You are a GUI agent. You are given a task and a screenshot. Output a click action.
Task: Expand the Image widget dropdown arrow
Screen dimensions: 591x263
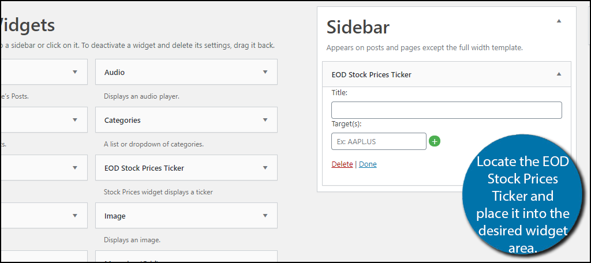pos(265,216)
